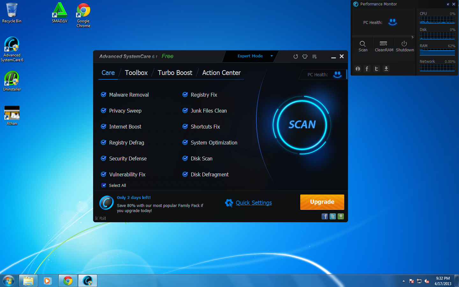459x287 pixels.
Task: Switch to the Toolbox tab
Action: click(x=136, y=73)
